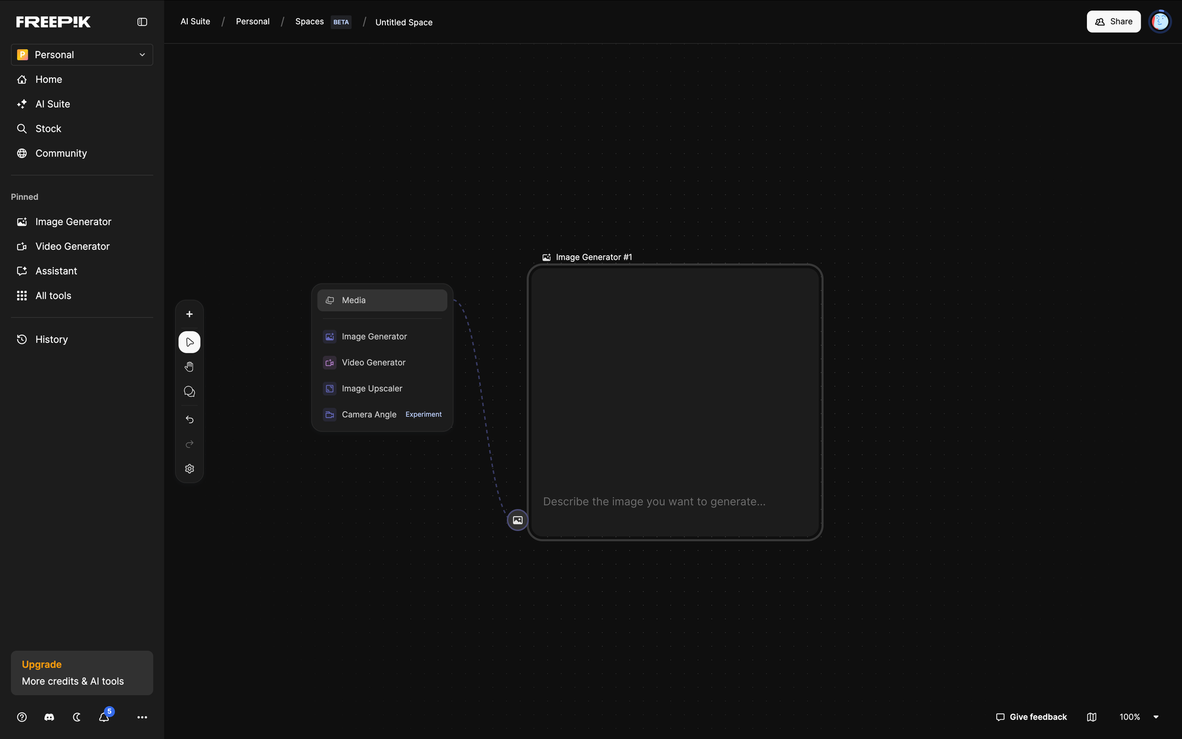
Task: Toggle the minimap view icon
Action: [1092, 717]
